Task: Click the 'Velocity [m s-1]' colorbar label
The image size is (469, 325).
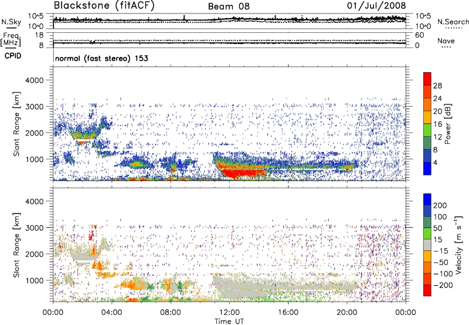Action: pos(458,245)
